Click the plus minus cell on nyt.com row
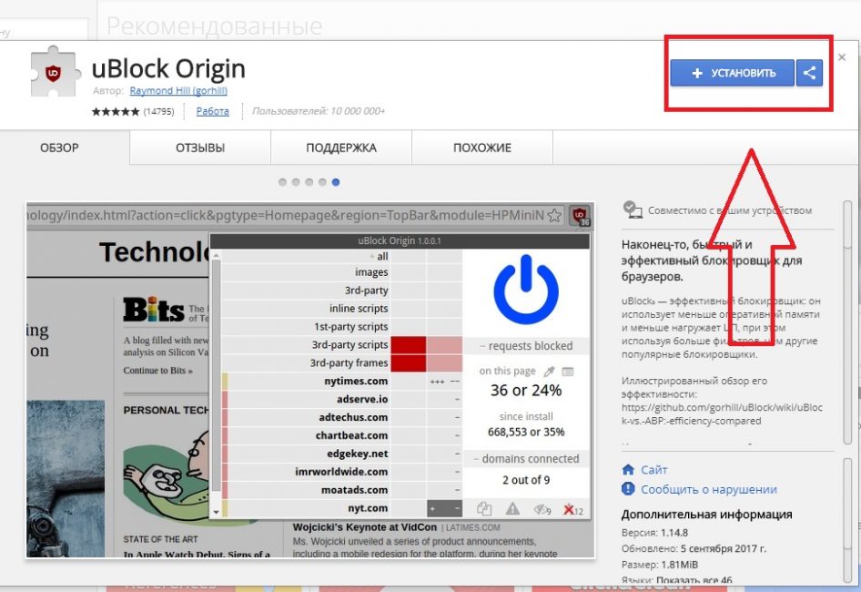The width and height of the screenshot is (861, 592). 444,508
